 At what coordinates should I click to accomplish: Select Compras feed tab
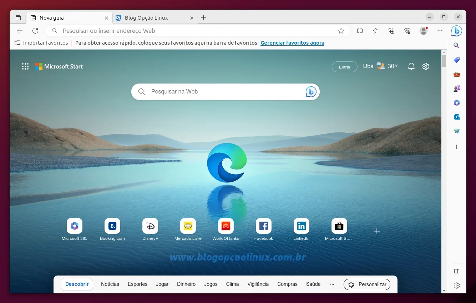click(287, 284)
